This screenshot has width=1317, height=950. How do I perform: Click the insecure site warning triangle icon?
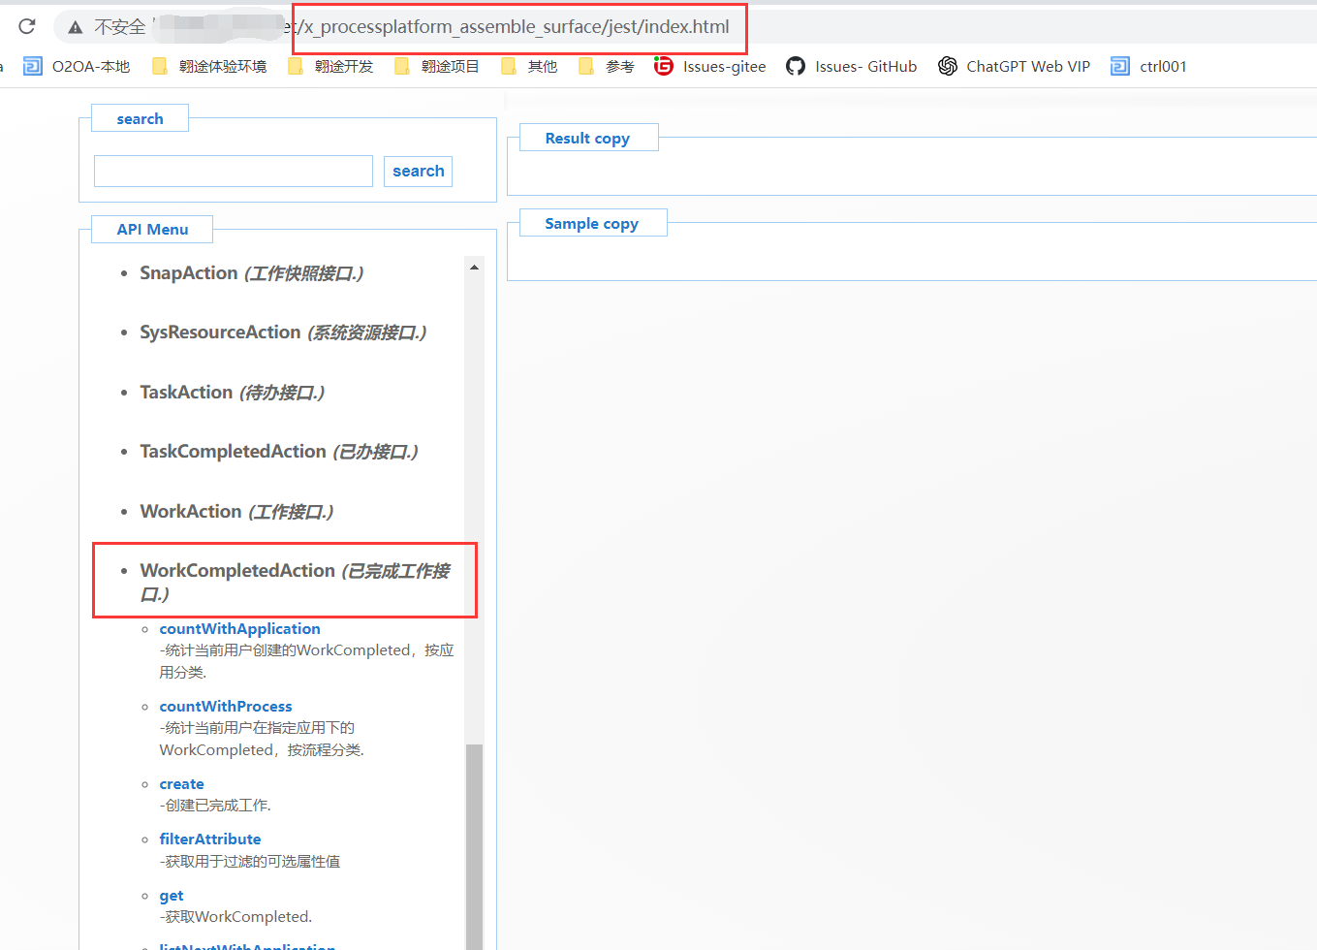[76, 27]
